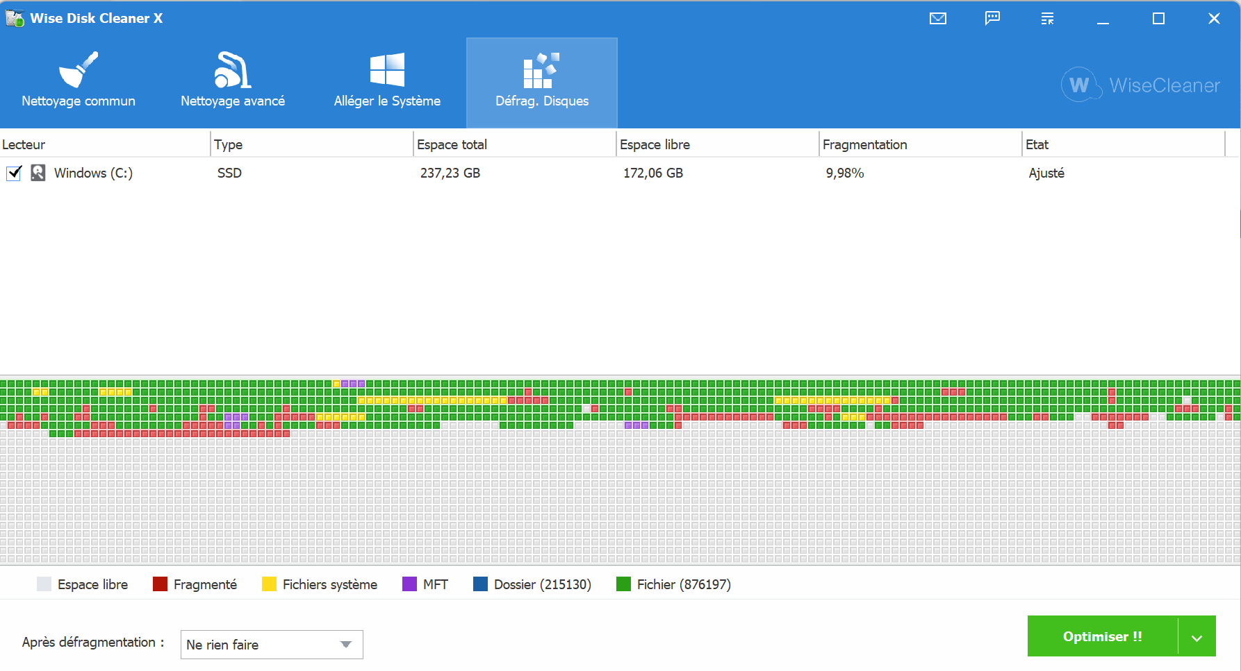This screenshot has width=1241, height=671.
Task: Click the Espace libre legend swatch
Action: pyautogui.click(x=44, y=584)
